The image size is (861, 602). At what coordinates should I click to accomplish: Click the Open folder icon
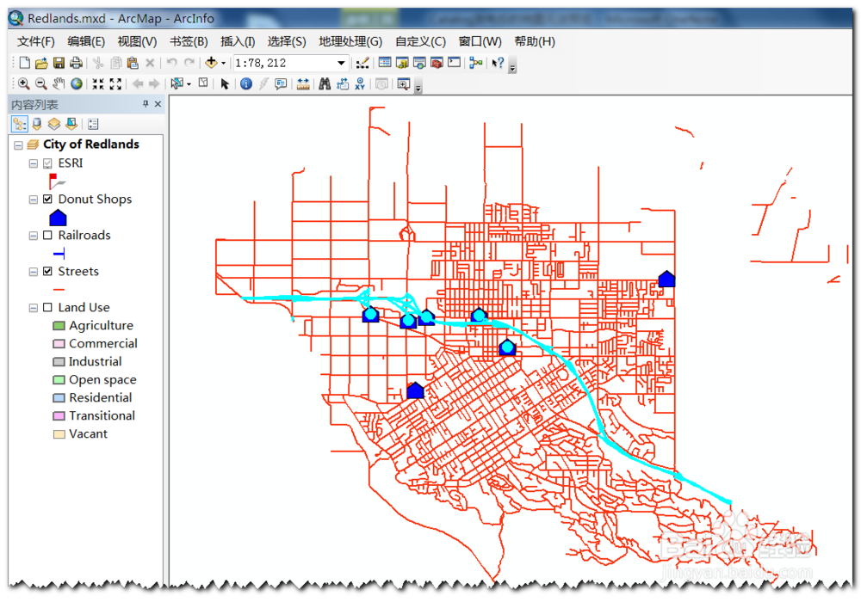point(41,63)
